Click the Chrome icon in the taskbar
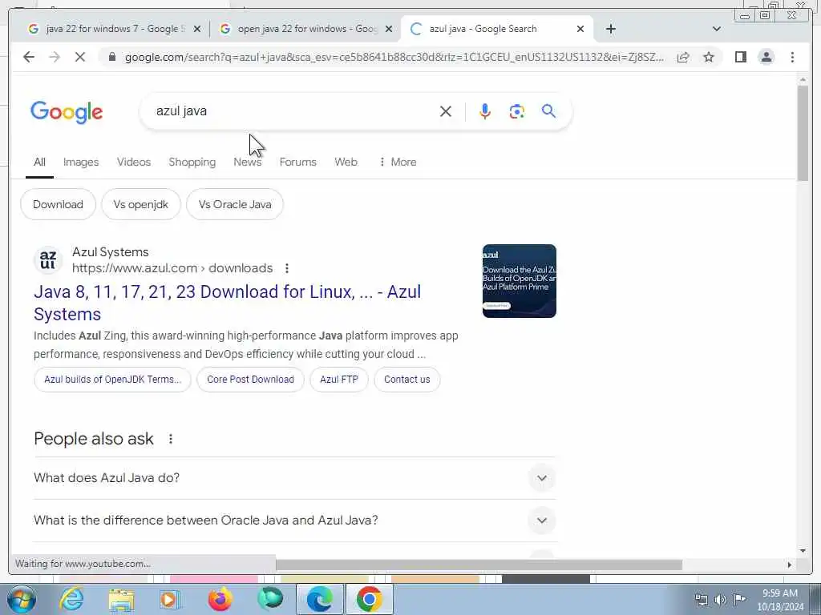This screenshot has height=615, width=821. coord(369,599)
